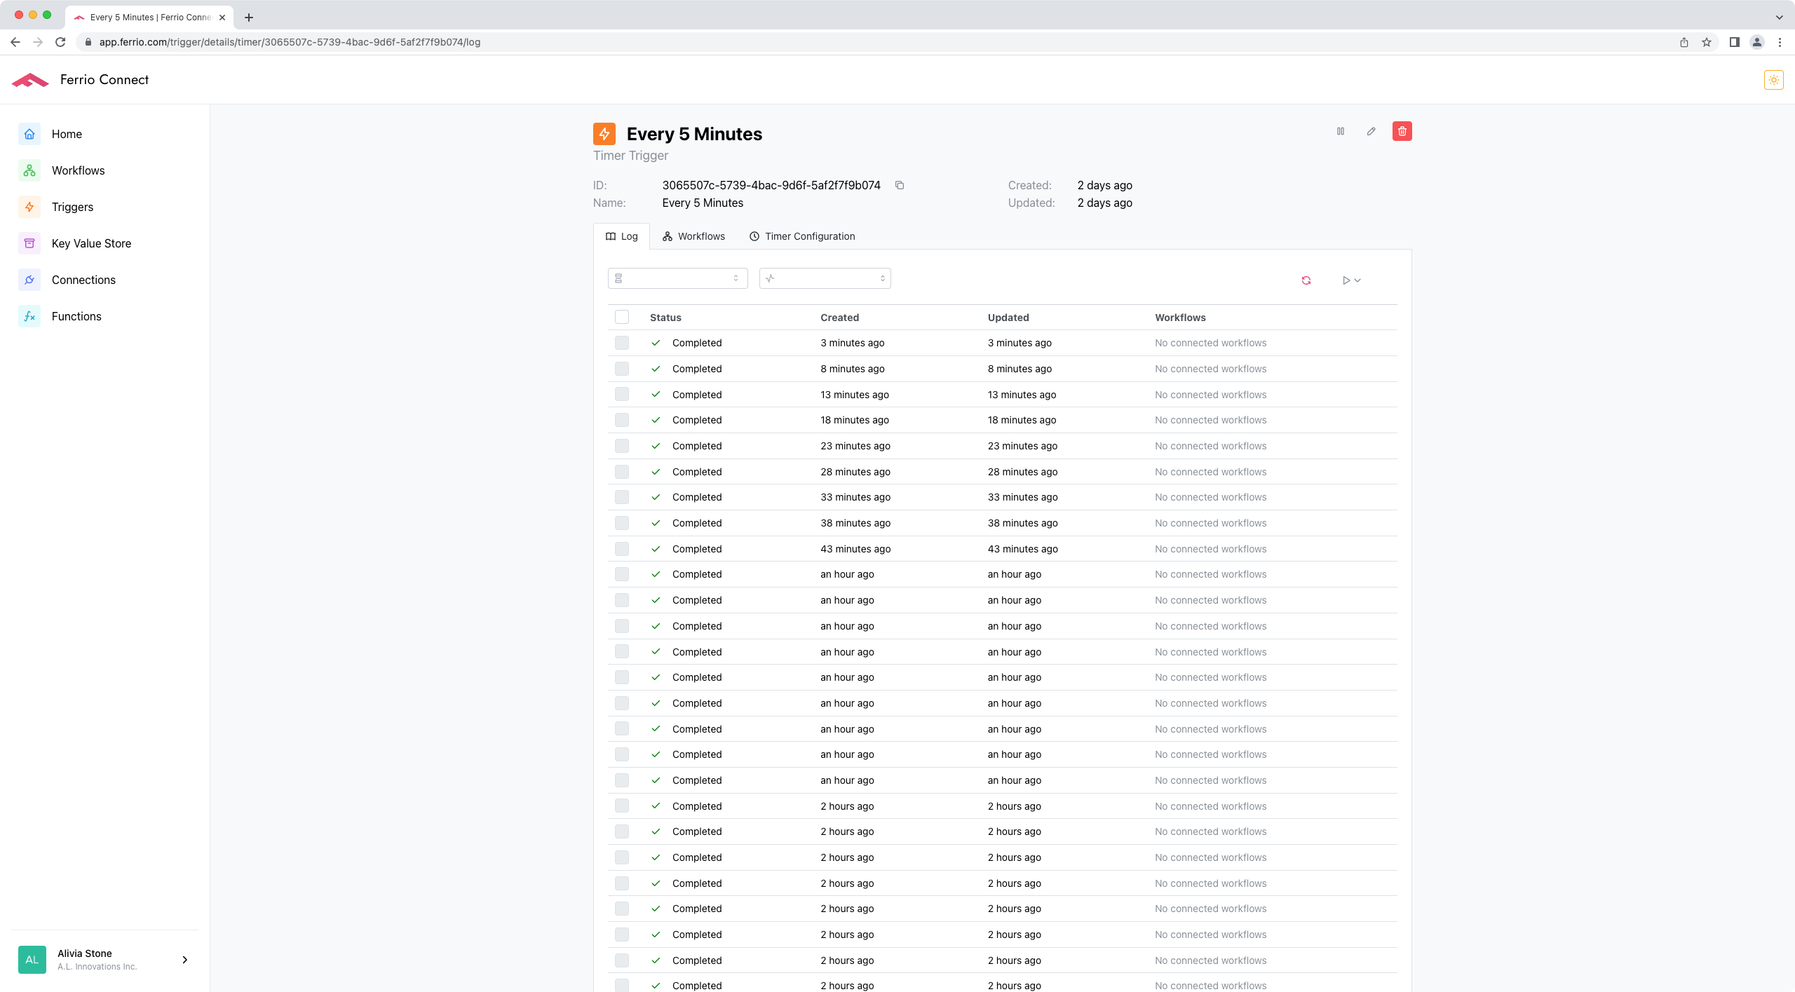Open the Key Value Store panel
Viewport: 1795px width, 992px height.
[91, 243]
